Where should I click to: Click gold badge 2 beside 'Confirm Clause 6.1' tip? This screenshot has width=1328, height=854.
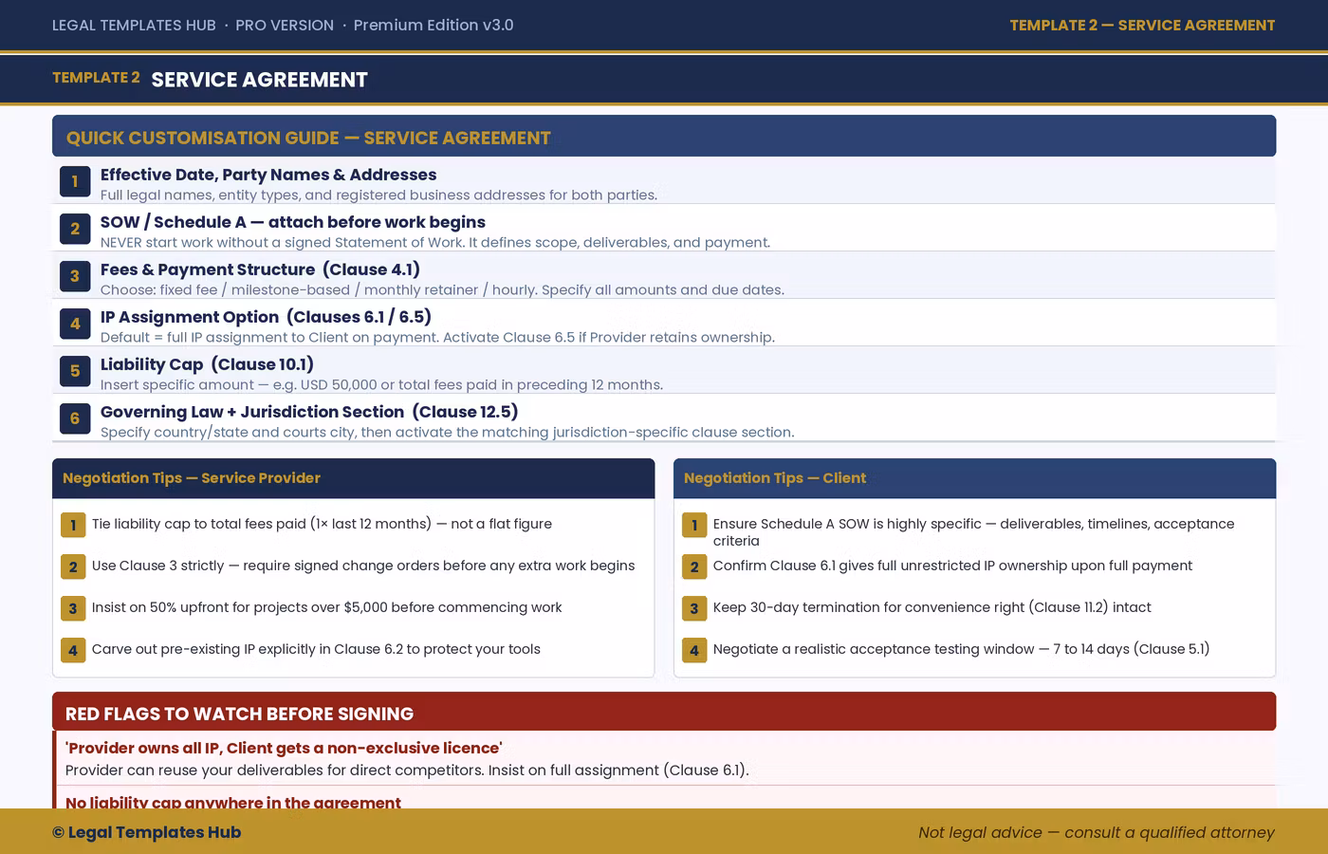[x=694, y=566]
